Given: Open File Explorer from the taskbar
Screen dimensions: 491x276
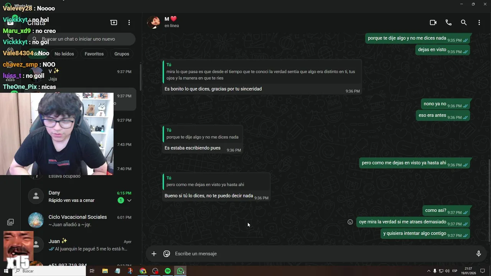Looking at the screenshot, I should click(105, 271).
